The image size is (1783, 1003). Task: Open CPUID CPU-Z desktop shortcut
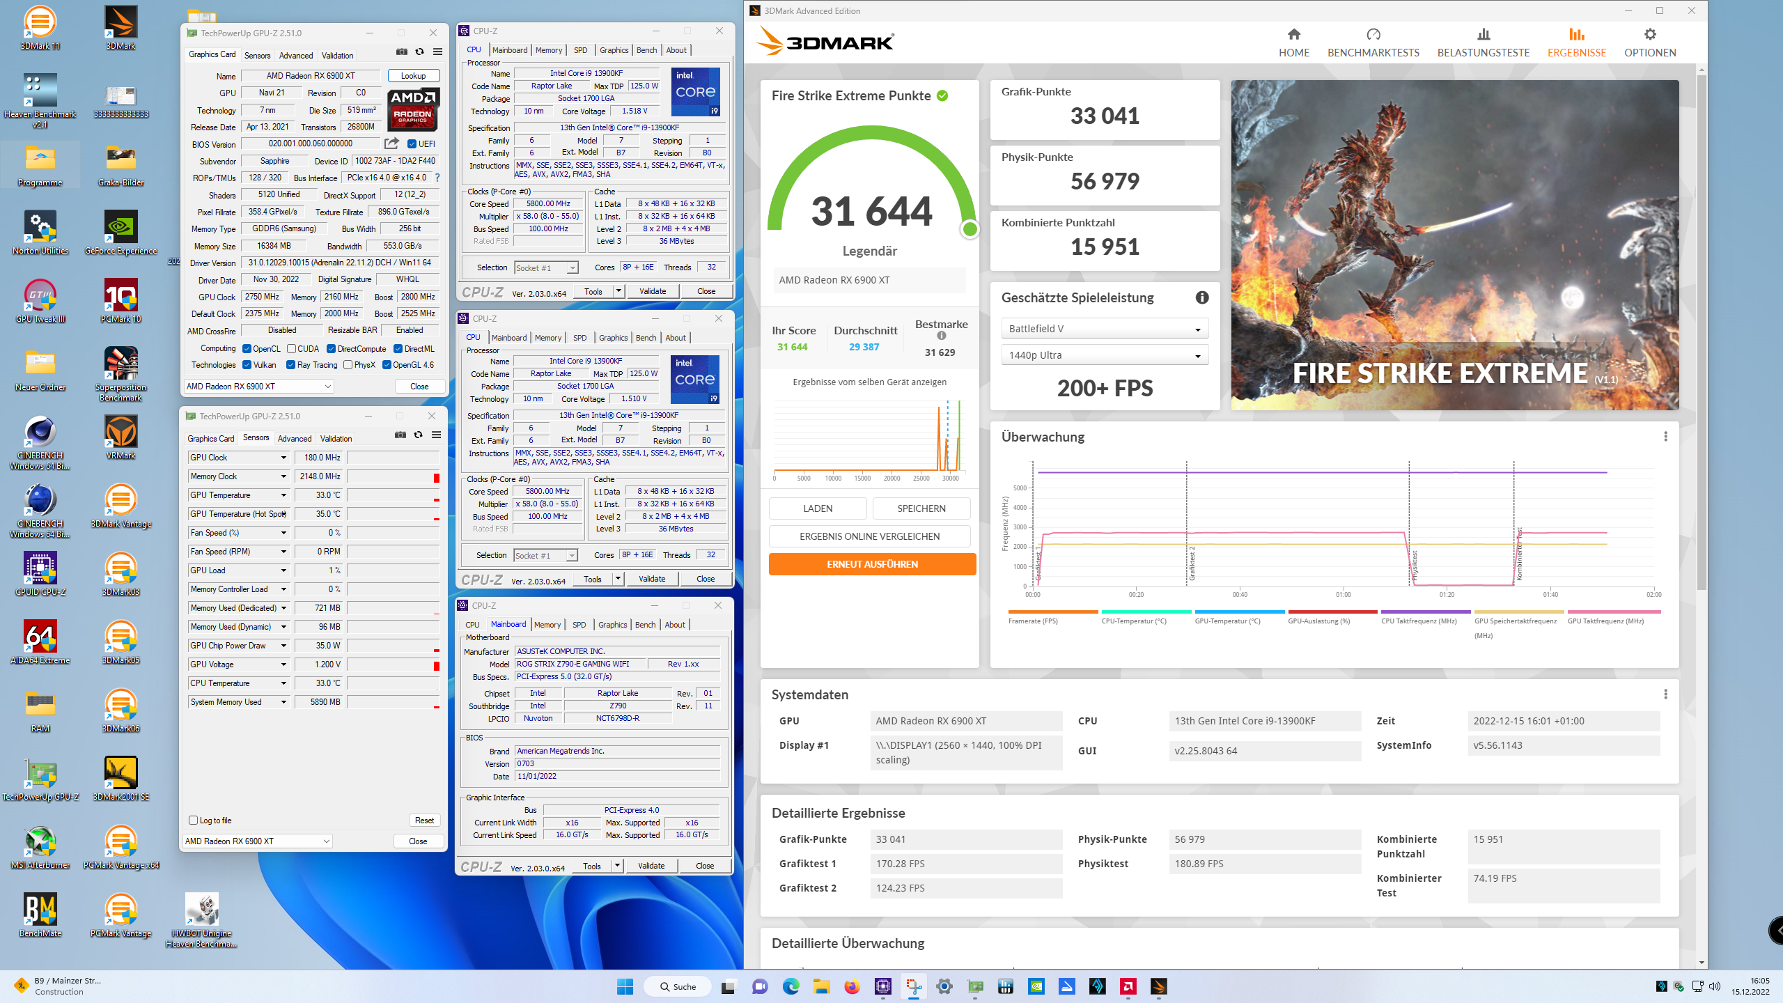40,574
